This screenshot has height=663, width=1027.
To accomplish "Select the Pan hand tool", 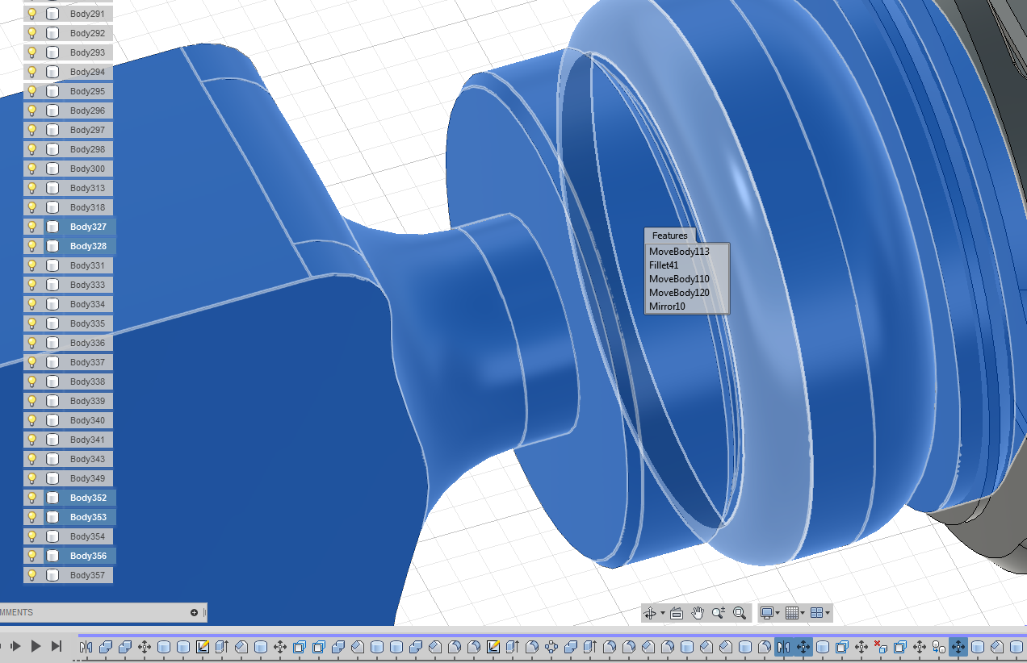I will (x=698, y=613).
